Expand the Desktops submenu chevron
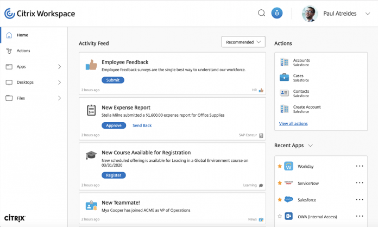Screen dimensions: 378x227 tap(59, 83)
